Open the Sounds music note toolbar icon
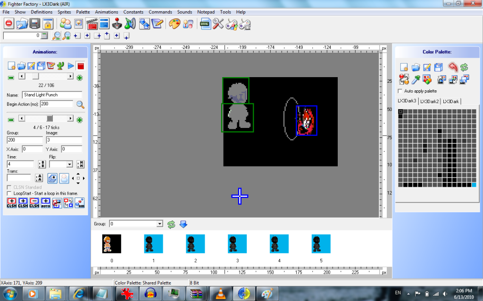The width and height of the screenshot is (483, 301). [x=130, y=23]
